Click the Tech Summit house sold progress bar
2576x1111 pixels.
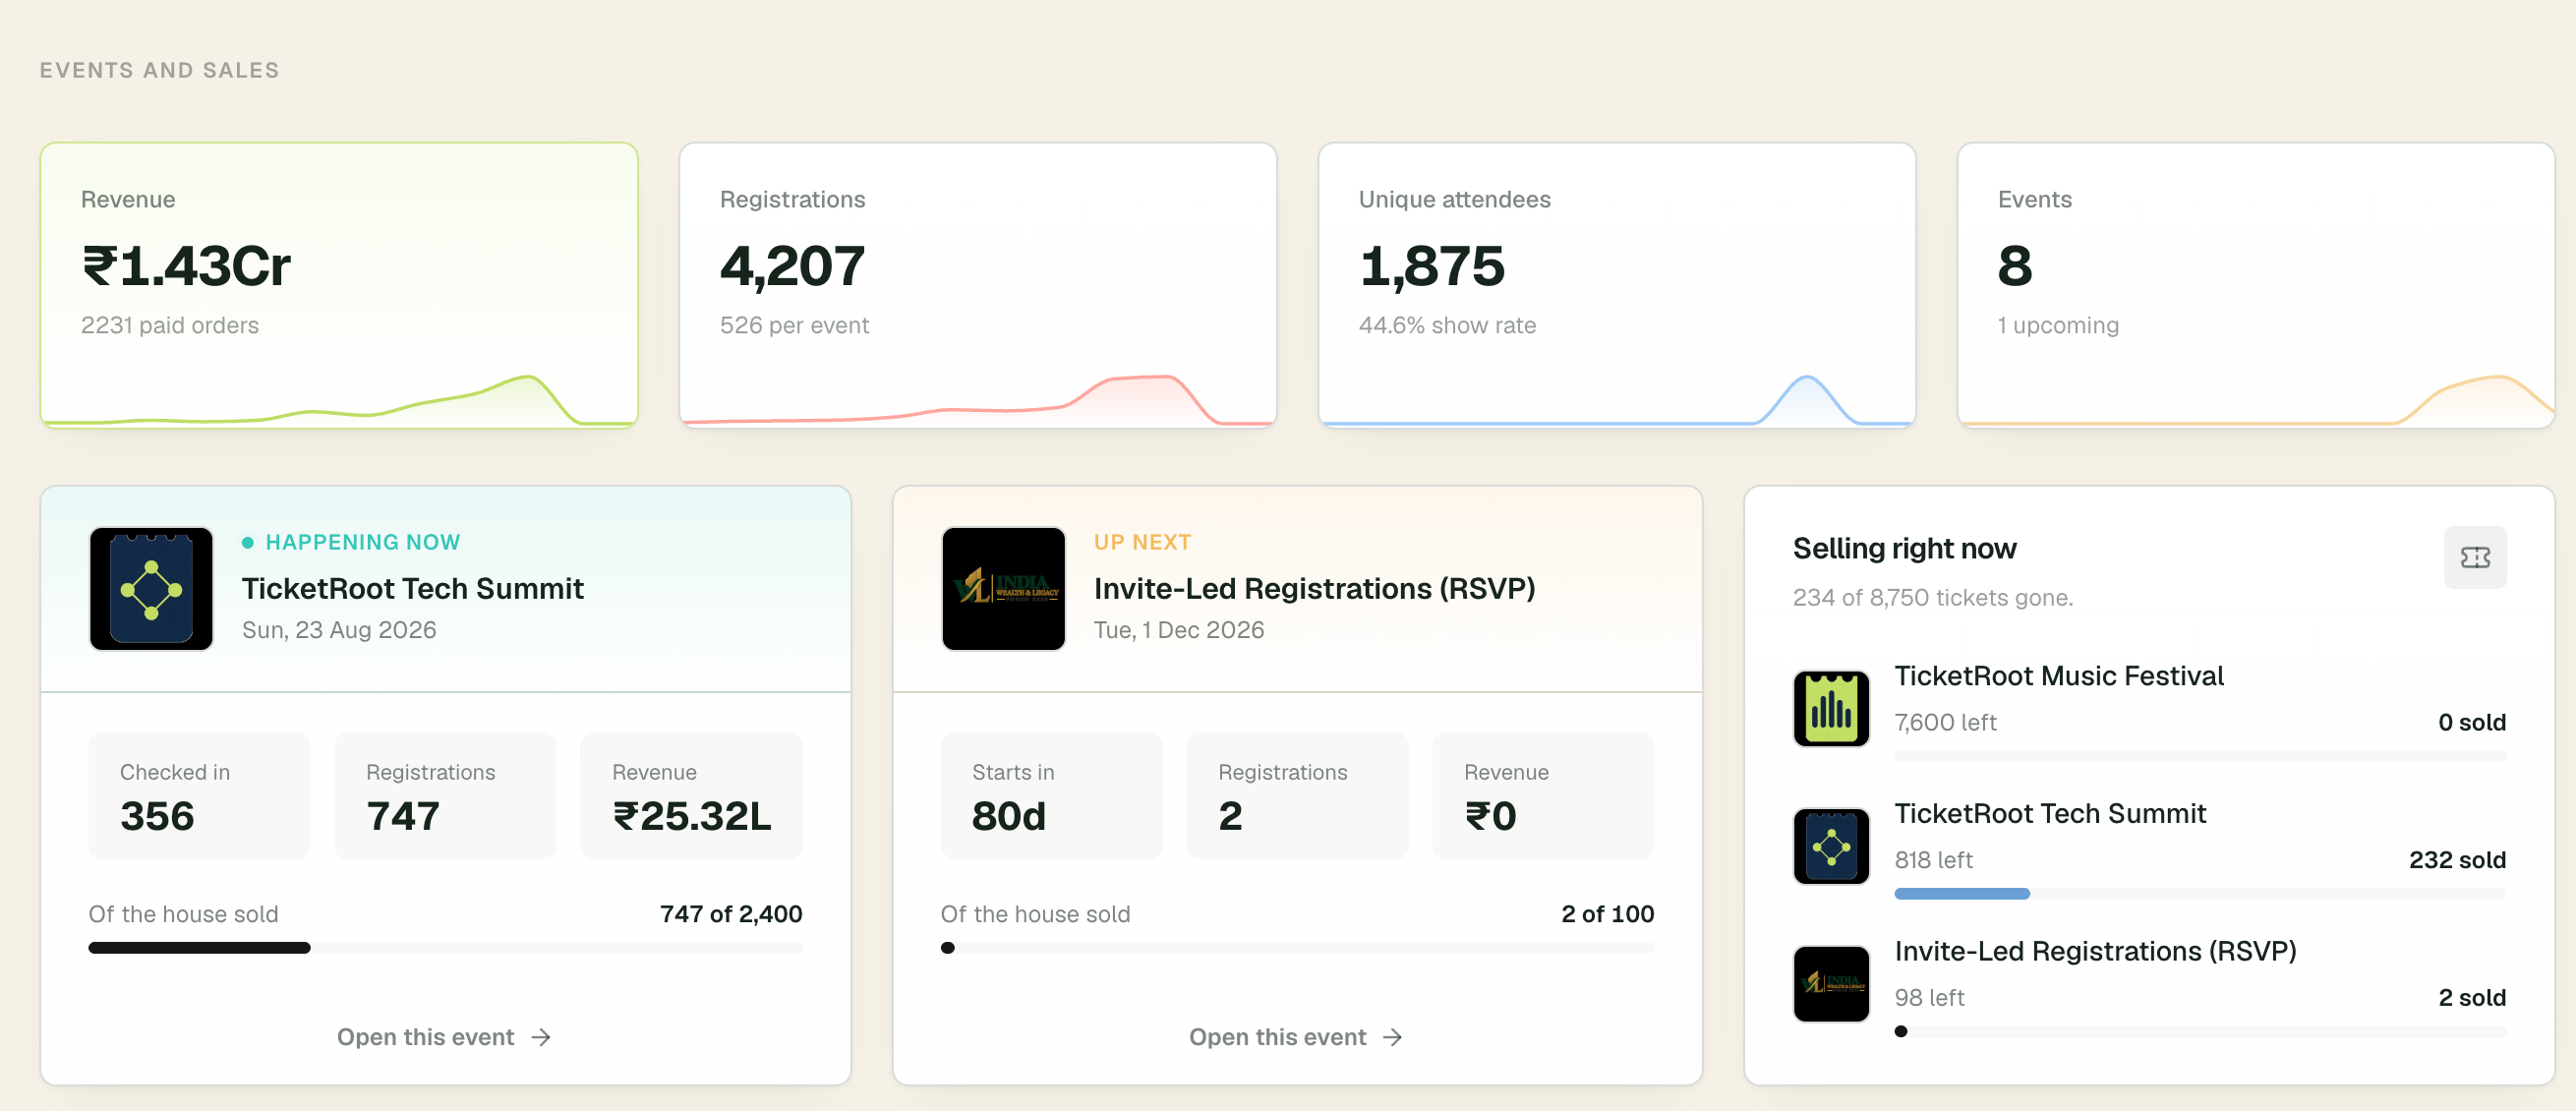(445, 948)
